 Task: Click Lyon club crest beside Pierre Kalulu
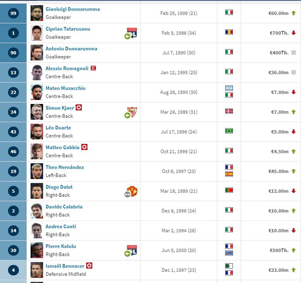point(132,250)
